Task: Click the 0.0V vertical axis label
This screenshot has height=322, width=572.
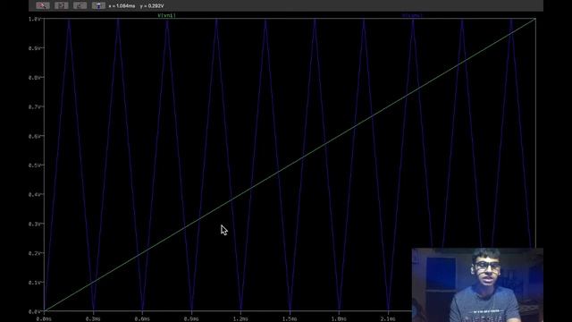Action: tap(34, 311)
